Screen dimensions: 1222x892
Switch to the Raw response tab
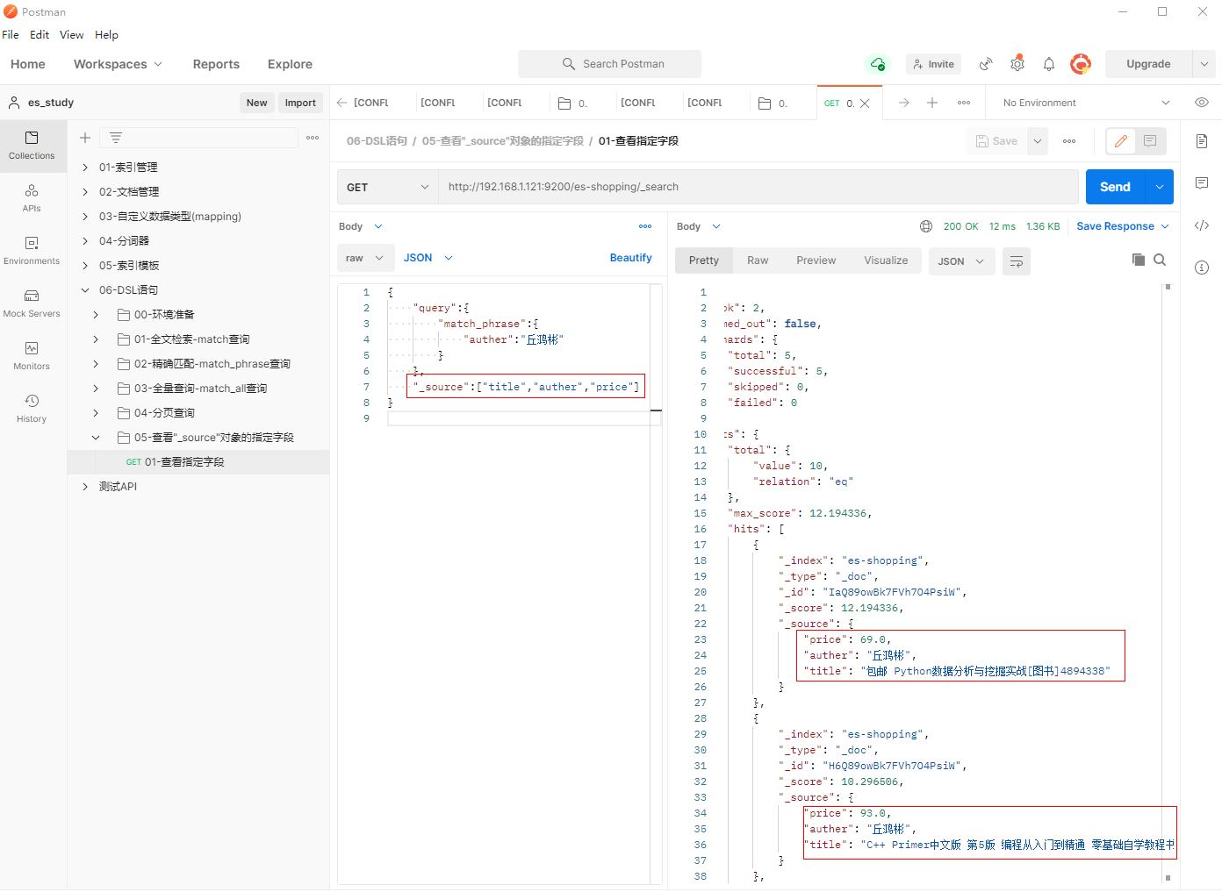757,260
